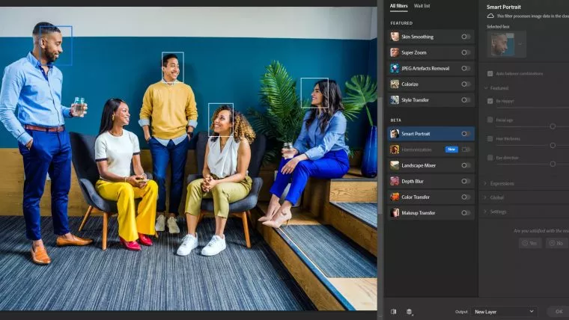This screenshot has width=569, height=320.
Task: Enable the Style Transfer toggle
Action: [466, 99]
